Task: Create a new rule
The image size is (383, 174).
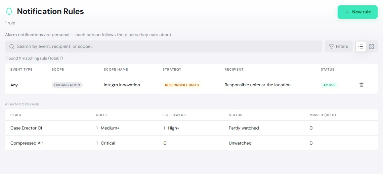Action: coord(357,12)
